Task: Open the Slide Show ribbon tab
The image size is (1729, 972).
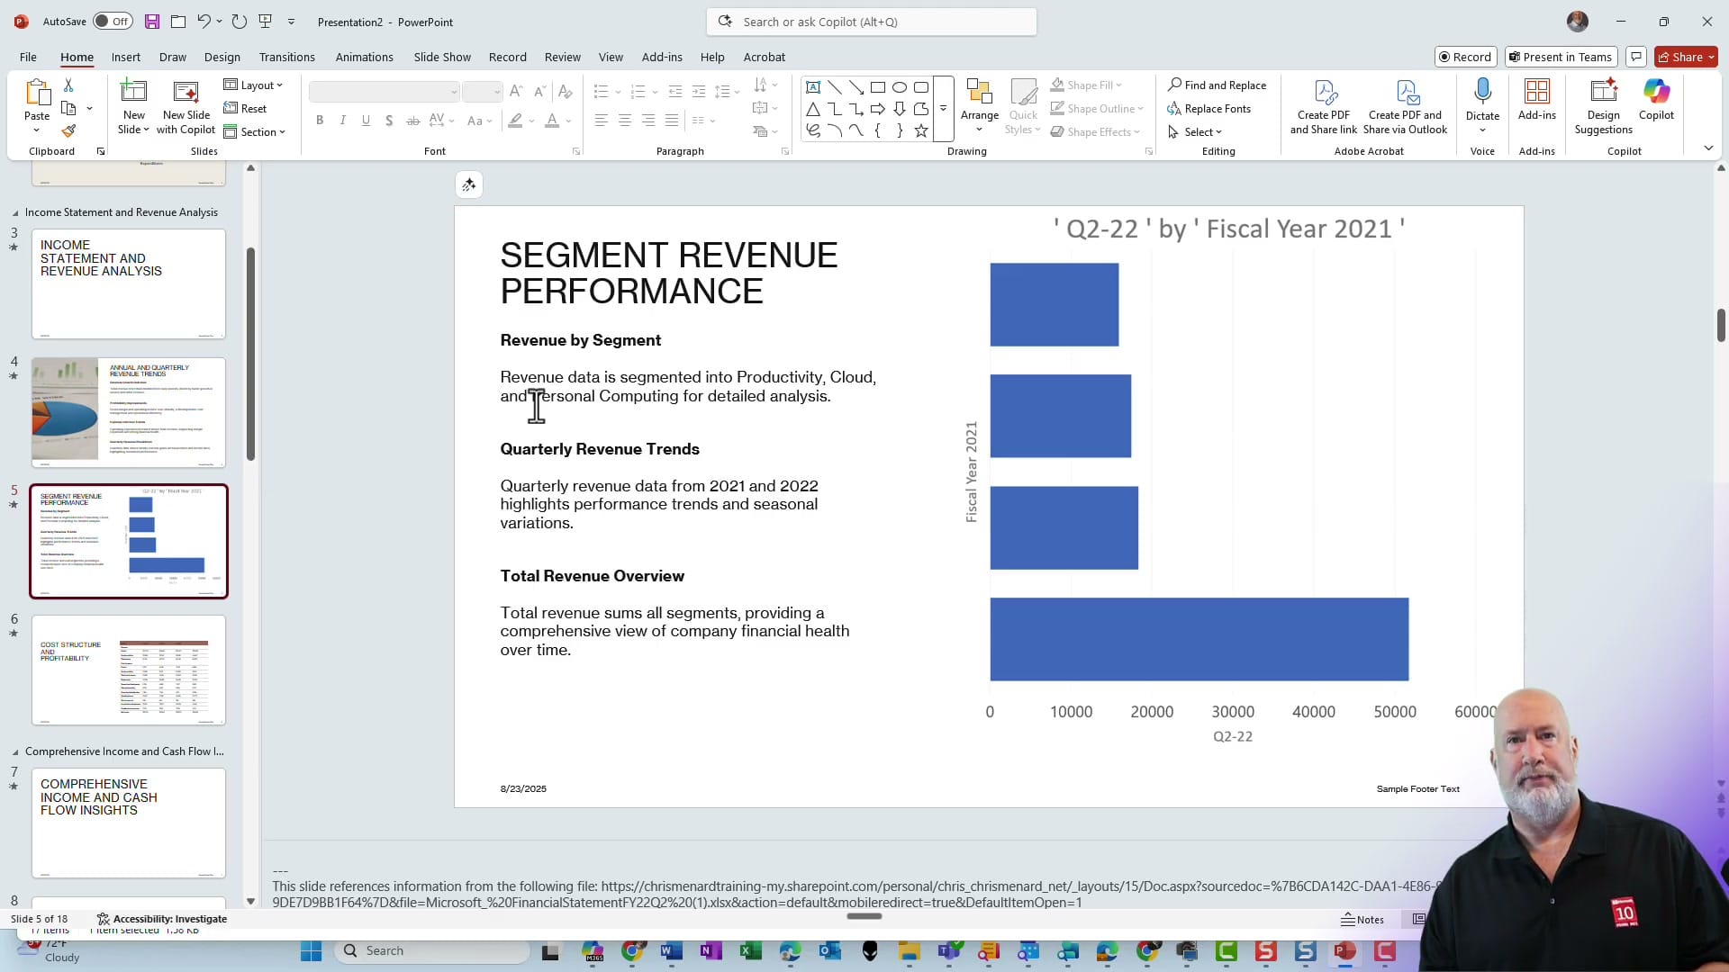Action: pos(441,57)
